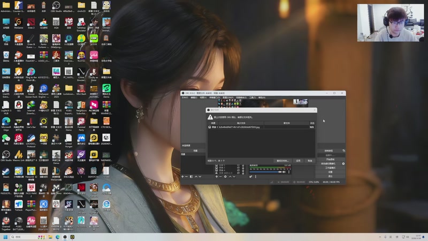This screenshot has width=428, height=241.
Task: Open the Dota 2 desktop icon
Action: [x=31, y=22]
